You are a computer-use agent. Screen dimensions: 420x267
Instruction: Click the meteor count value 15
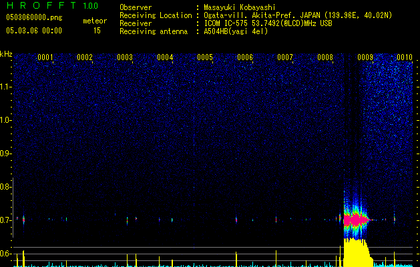click(x=97, y=31)
